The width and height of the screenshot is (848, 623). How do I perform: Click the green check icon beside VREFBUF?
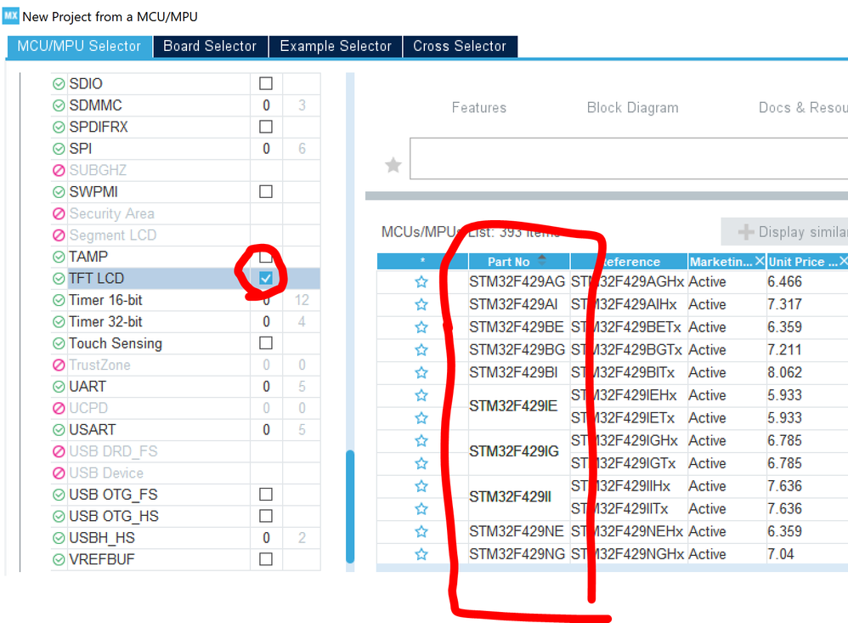coord(59,560)
